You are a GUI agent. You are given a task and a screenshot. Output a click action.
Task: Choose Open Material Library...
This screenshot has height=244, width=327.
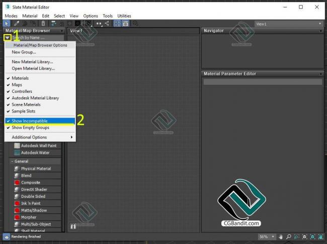pyautogui.click(x=40, y=68)
